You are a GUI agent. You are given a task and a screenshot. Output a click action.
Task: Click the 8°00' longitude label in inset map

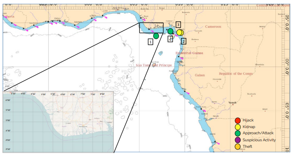coord(102,94)
